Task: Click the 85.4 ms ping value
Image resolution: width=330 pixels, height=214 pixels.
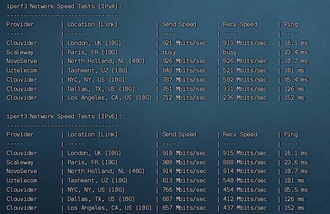Action: pos(296,80)
